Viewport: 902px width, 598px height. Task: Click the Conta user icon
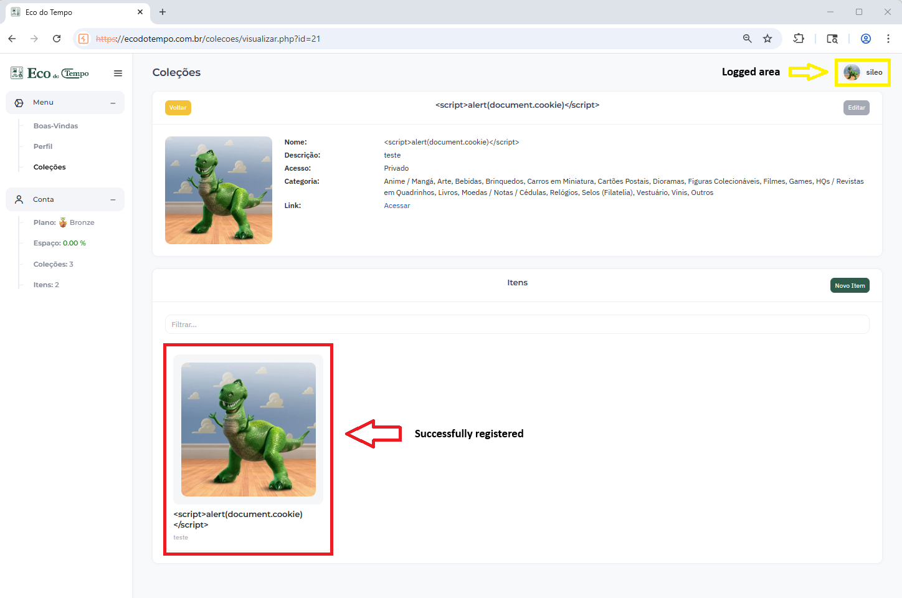(x=19, y=199)
